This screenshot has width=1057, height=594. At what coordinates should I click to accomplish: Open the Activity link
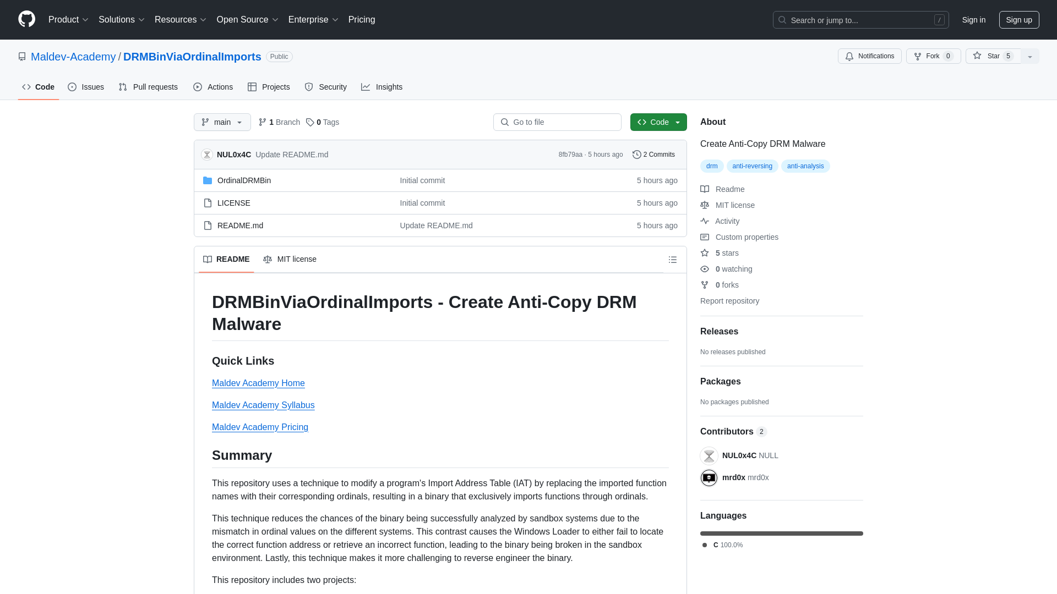point(720,221)
